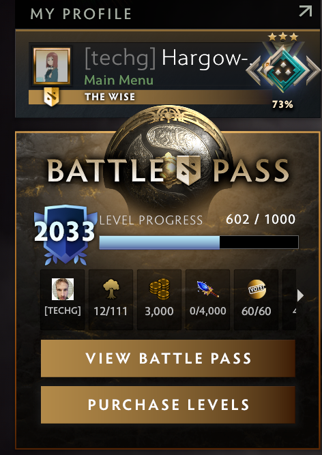Click the 602 / 1000 level progress text

261,219
